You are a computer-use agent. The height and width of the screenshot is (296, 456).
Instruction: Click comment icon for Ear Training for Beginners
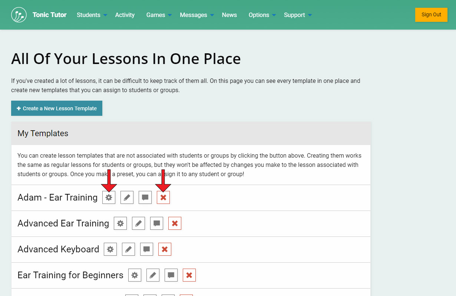[171, 275]
